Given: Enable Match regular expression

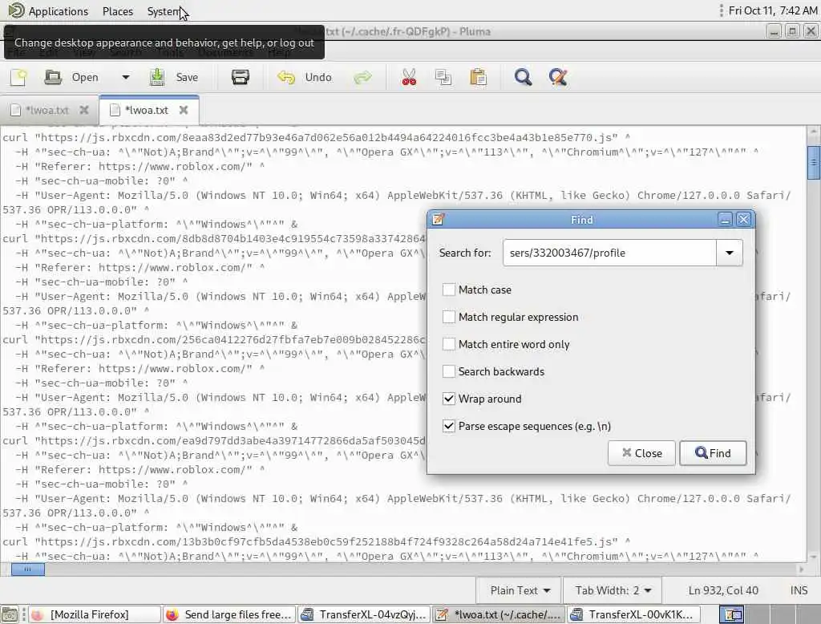Looking at the screenshot, I should [449, 317].
